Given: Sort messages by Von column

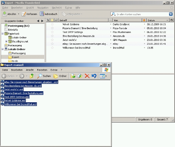Looking at the screenshot, I should tap(127, 20).
